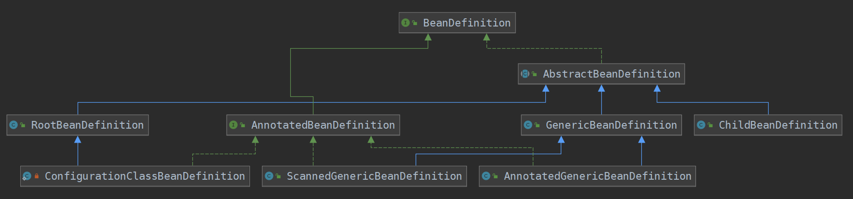Click the AbstractBeanDefinition abstract class icon

[x=525, y=74]
